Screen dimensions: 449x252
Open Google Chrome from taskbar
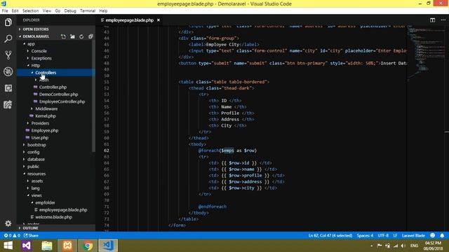(88, 246)
